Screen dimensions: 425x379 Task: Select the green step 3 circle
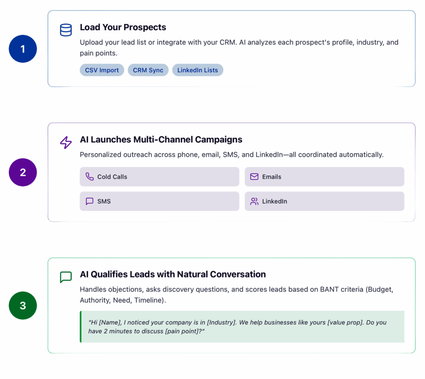coord(23,306)
